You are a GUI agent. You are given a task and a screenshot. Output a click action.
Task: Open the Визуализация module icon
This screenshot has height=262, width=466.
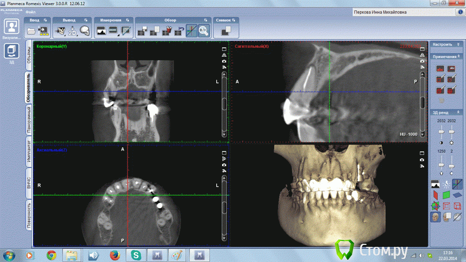coord(11,27)
